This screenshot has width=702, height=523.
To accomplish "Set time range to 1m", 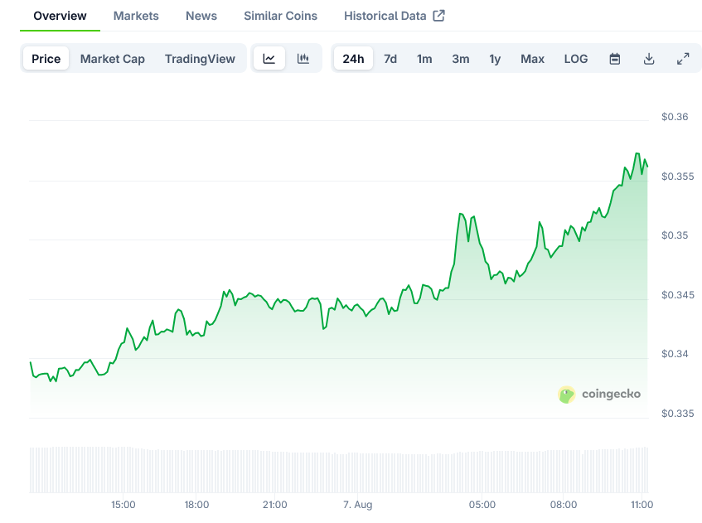I will point(424,59).
